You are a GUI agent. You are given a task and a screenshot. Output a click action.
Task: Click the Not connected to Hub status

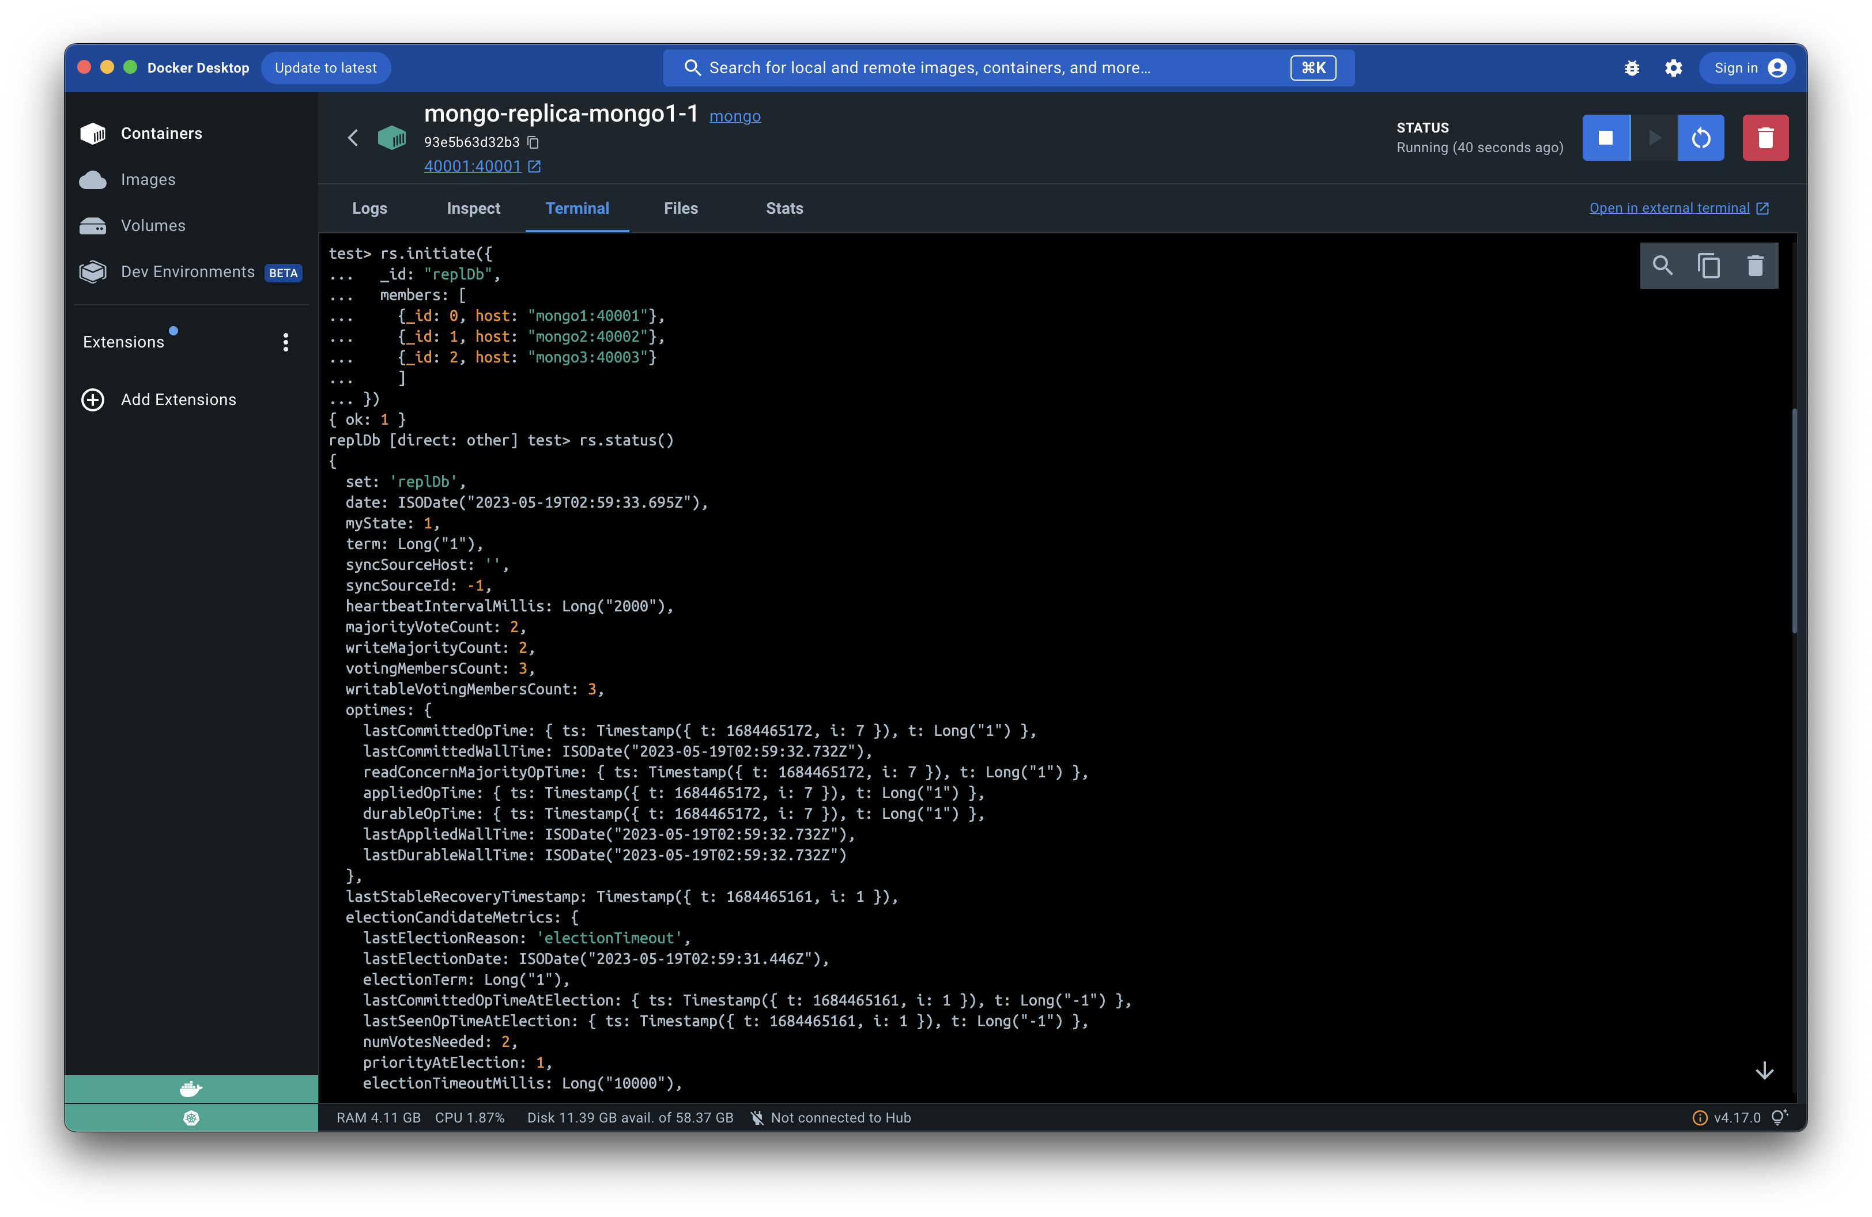[831, 1118]
